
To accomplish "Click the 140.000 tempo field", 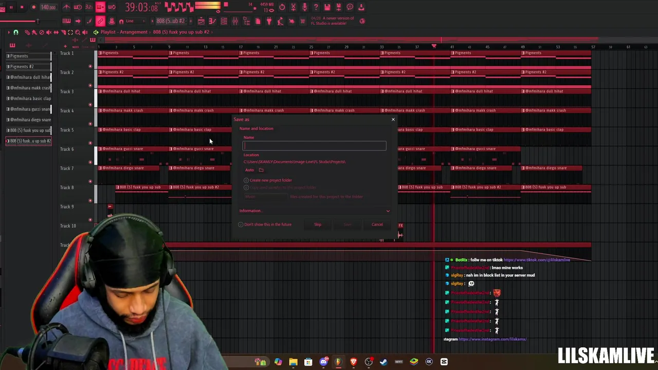I will (48, 7).
